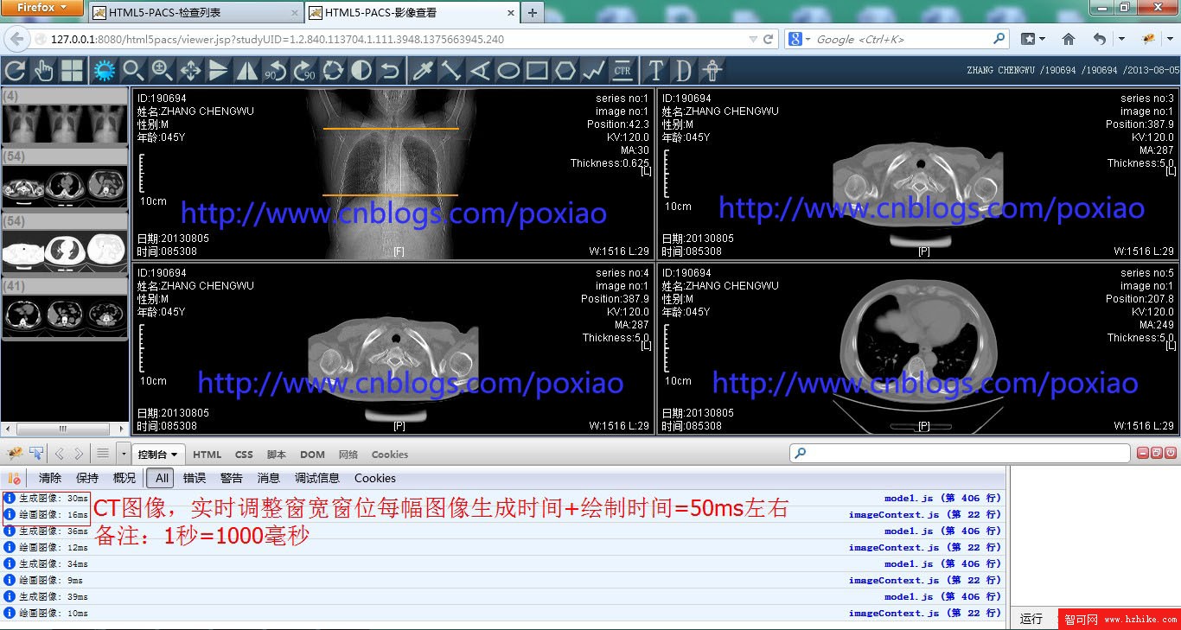Select the window width/level brightness tool

click(104, 71)
